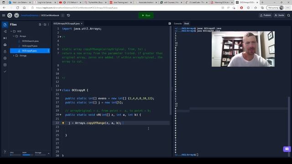Screen dimensions: 292x164
Task: Open the Unit tests checkmark icon
Action: click(5, 72)
